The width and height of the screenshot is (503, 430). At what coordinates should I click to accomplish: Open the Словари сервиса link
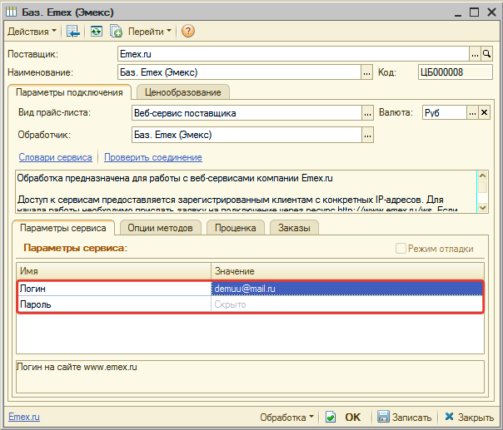pyautogui.click(x=55, y=157)
